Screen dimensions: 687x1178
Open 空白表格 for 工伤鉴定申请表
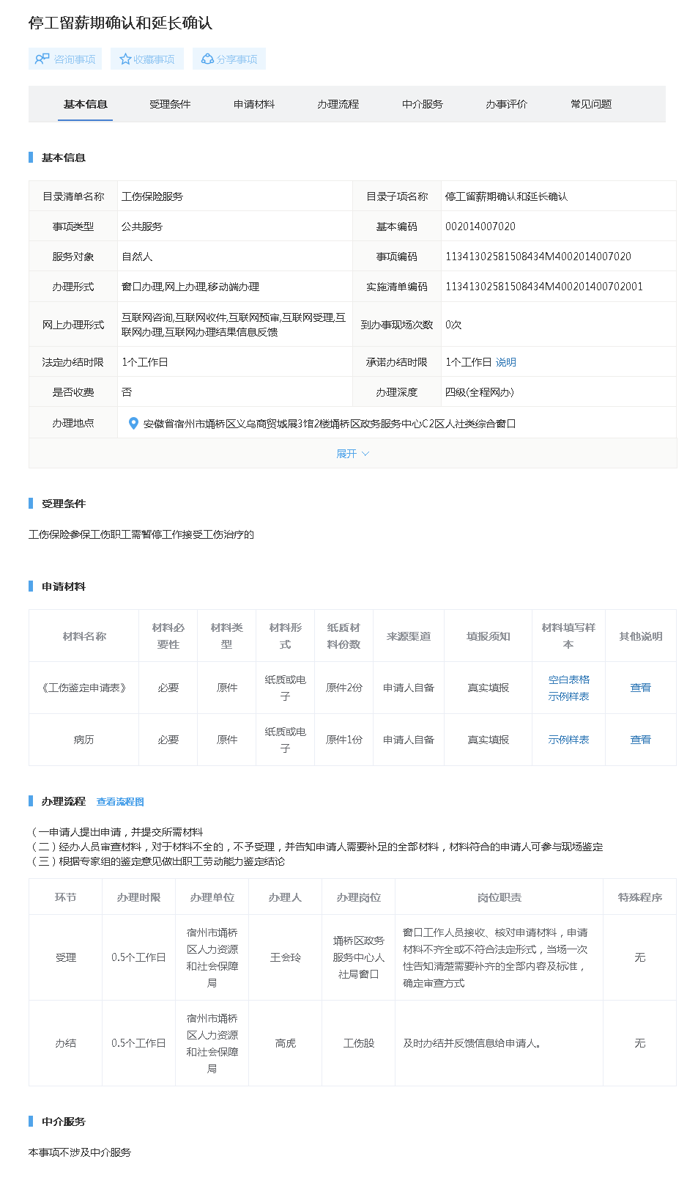coord(569,680)
